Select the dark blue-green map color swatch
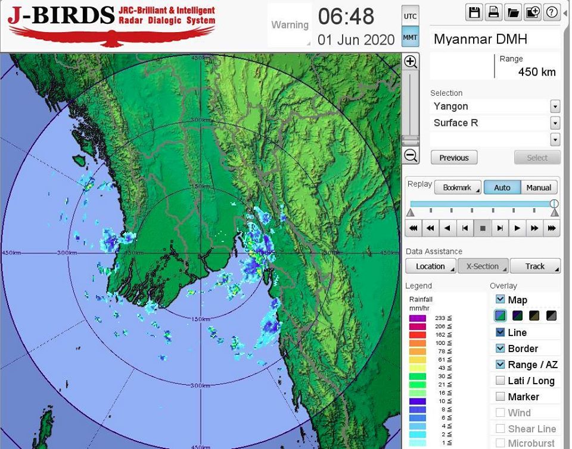 tap(517, 316)
